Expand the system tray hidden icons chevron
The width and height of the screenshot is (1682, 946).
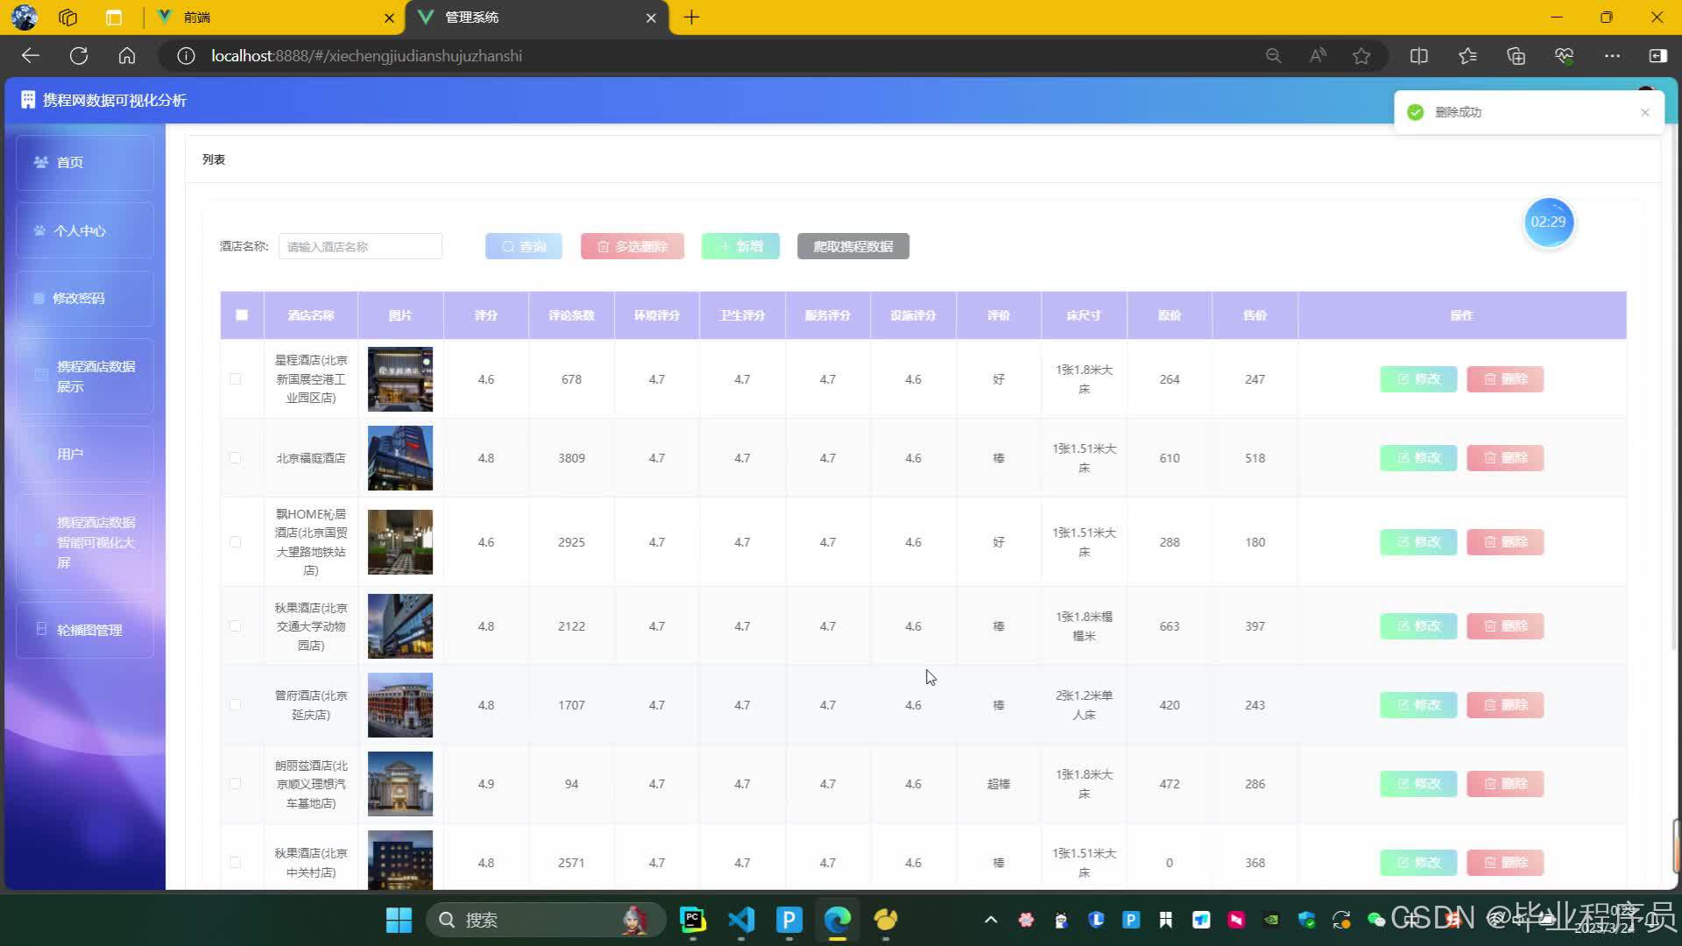pos(991,920)
